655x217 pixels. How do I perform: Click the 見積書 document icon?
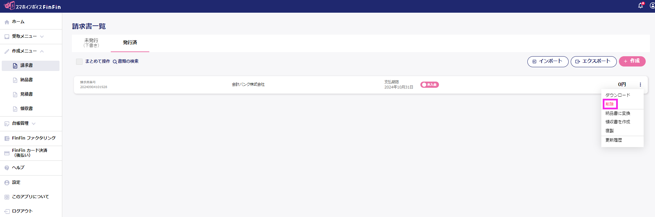pos(15,94)
